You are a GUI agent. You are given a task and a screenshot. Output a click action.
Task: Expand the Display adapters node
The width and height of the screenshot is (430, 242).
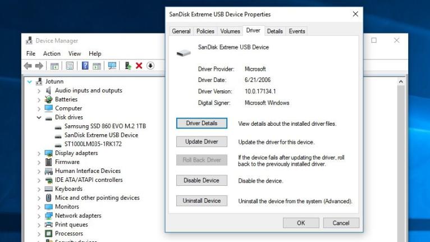click(39, 153)
